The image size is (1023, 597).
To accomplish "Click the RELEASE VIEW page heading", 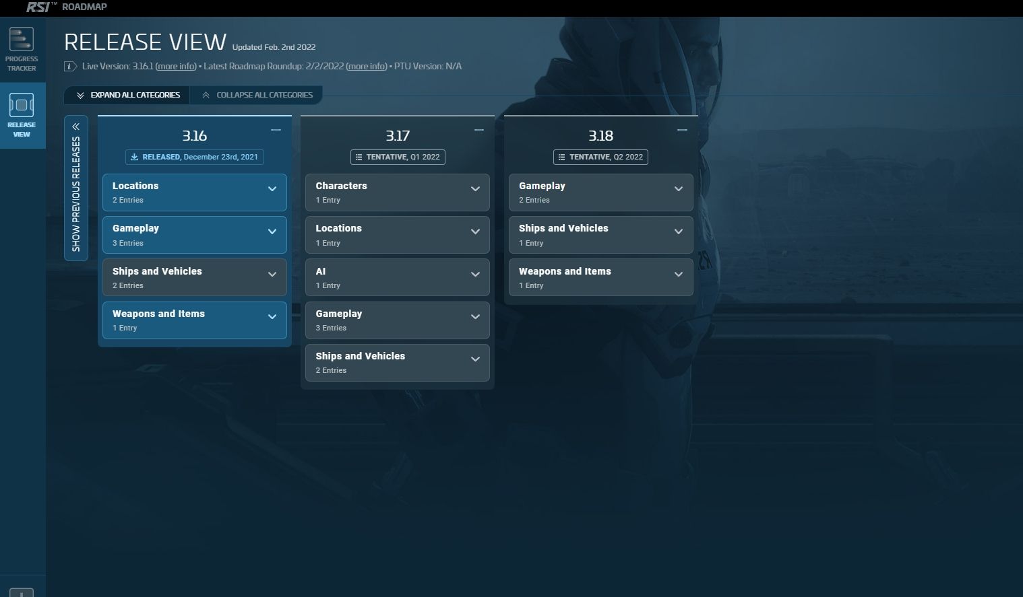I will pyautogui.click(x=145, y=42).
